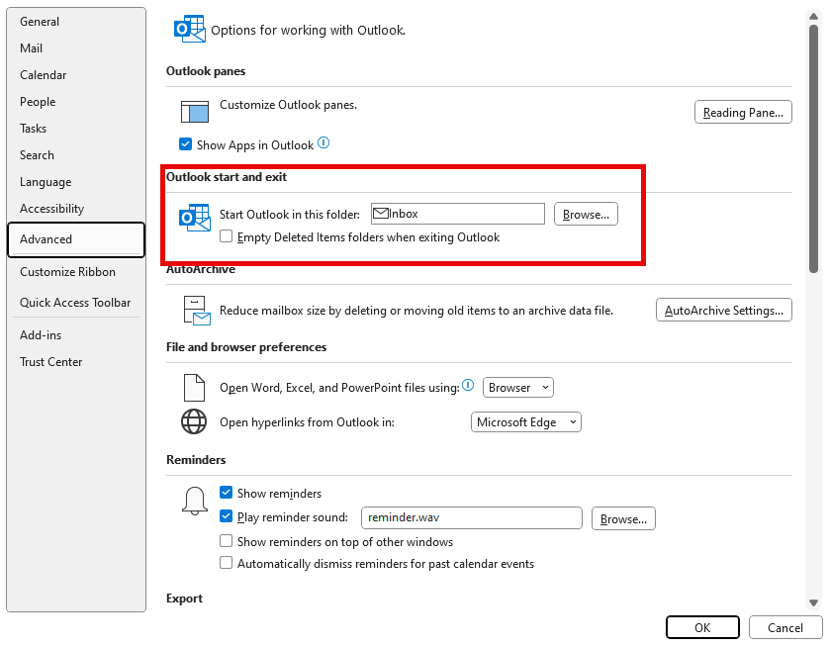Screen dimensions: 829x646
Task: Open the Microsoft Edge hyperlinks dropdown
Action: pyautogui.click(x=525, y=421)
